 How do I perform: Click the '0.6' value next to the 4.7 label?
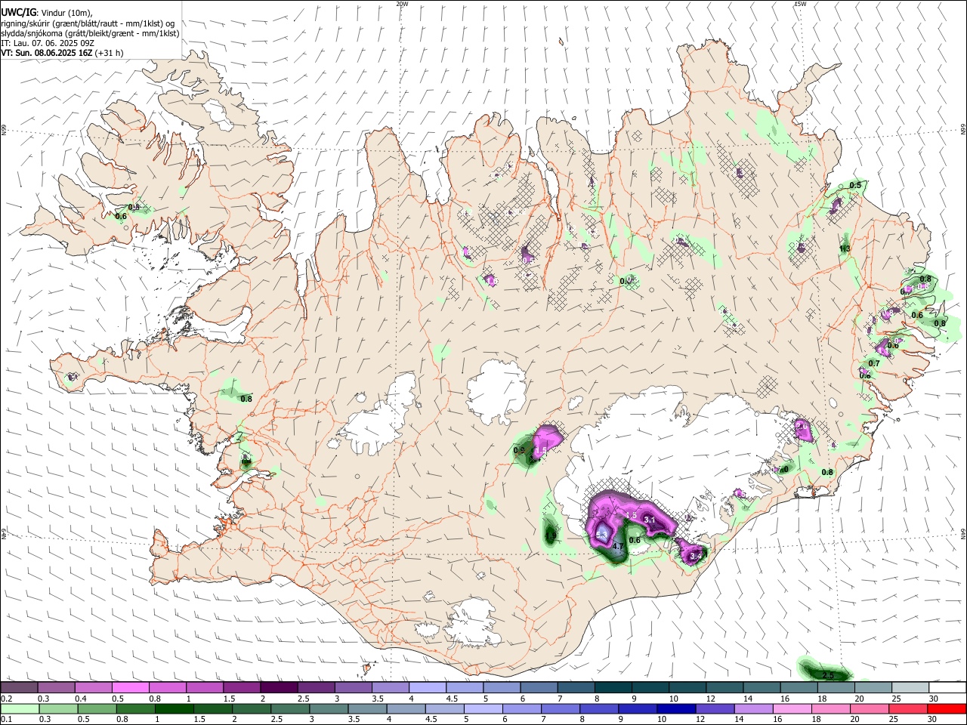click(635, 540)
